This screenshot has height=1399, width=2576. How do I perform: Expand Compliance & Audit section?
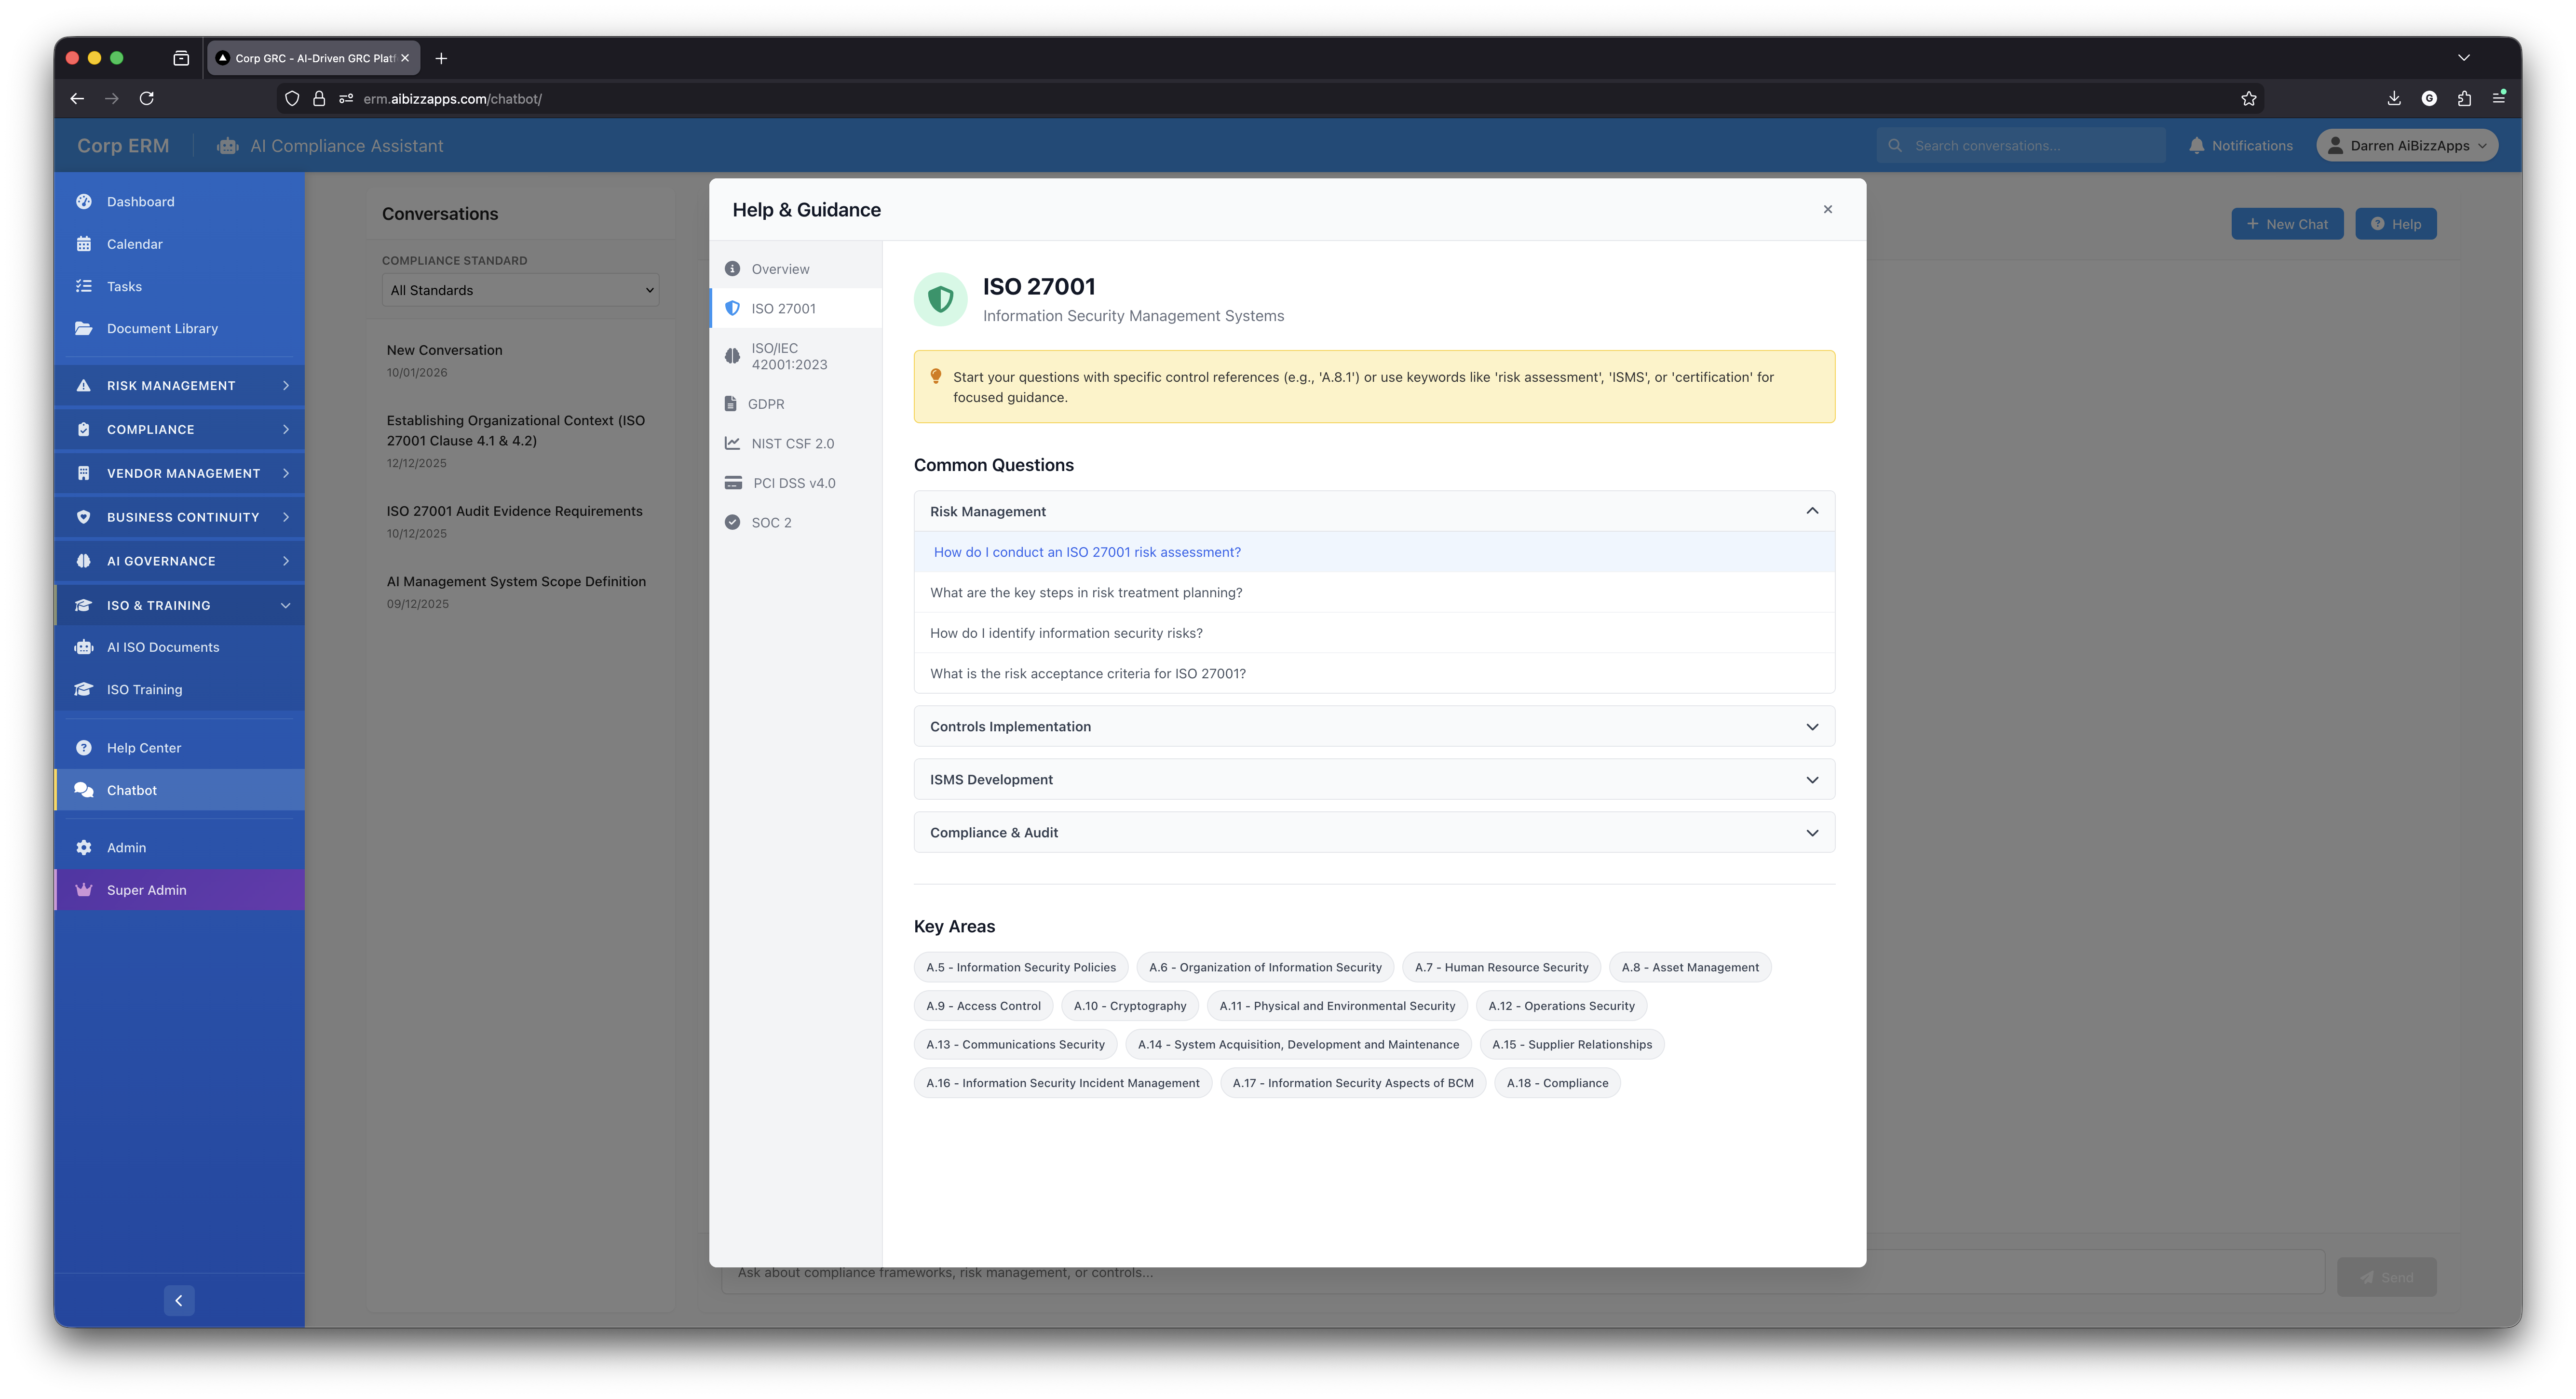1373,832
